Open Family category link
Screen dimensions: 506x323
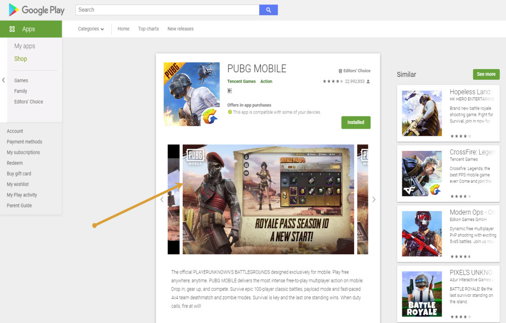click(21, 91)
